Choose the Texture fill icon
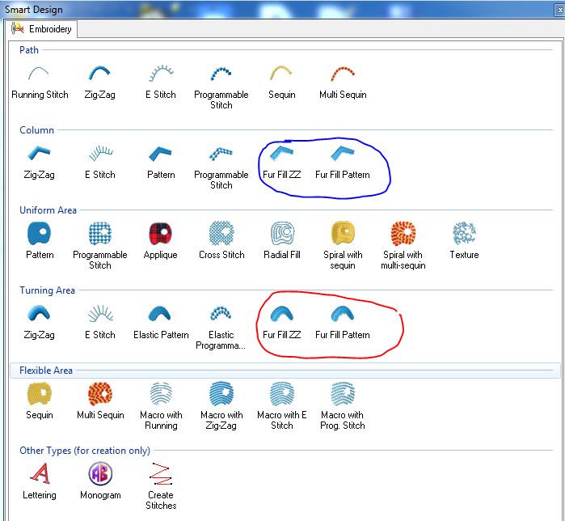The width and height of the screenshot is (565, 521). coord(464,233)
